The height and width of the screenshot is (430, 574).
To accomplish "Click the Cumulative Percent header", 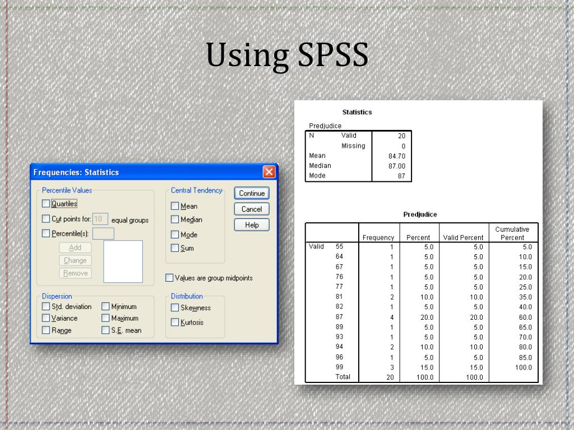I will tap(512, 233).
